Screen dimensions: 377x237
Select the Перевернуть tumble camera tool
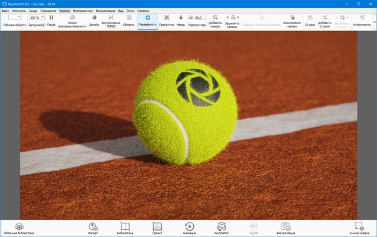coord(148,21)
